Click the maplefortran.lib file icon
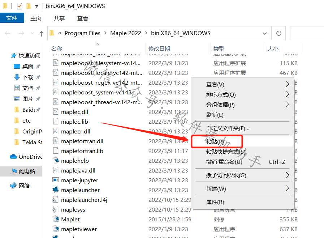324x238 pixels. 56,150
